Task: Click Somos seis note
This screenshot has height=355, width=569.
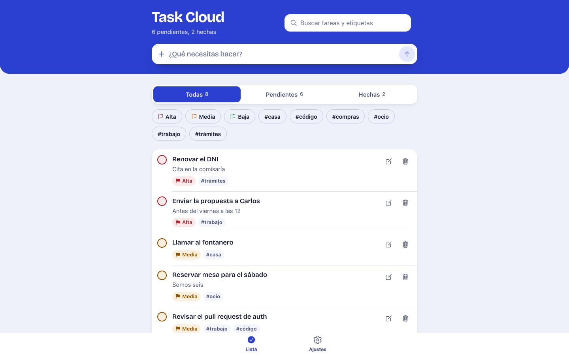Action: [x=188, y=285]
